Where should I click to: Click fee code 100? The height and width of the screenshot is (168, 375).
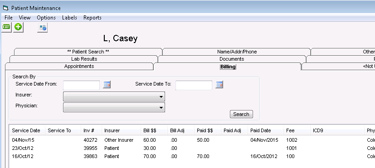click(290, 156)
